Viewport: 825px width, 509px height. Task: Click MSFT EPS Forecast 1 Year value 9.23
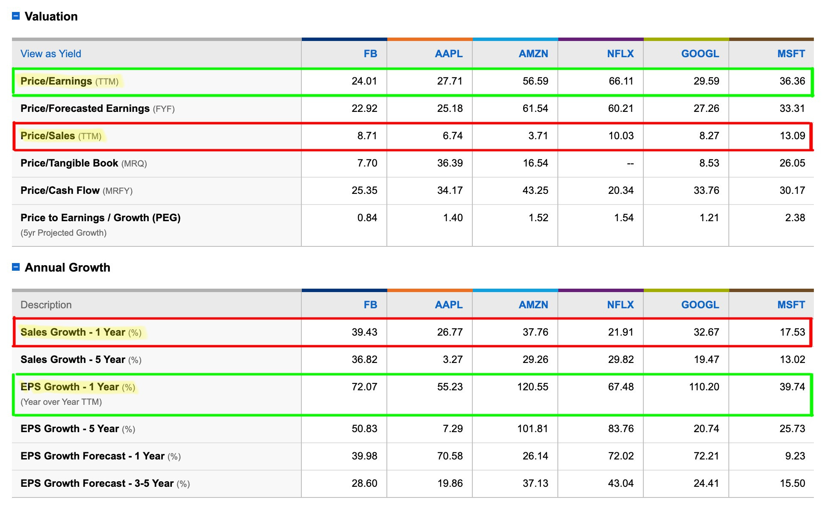point(795,456)
